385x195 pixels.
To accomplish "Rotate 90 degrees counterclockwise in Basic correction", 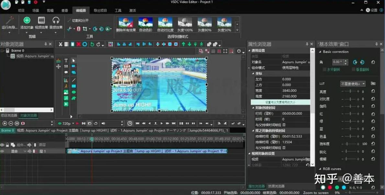I will 355,62.
